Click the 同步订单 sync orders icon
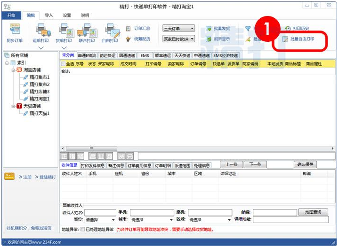Viewport: 338px width, 247px height. (15, 29)
